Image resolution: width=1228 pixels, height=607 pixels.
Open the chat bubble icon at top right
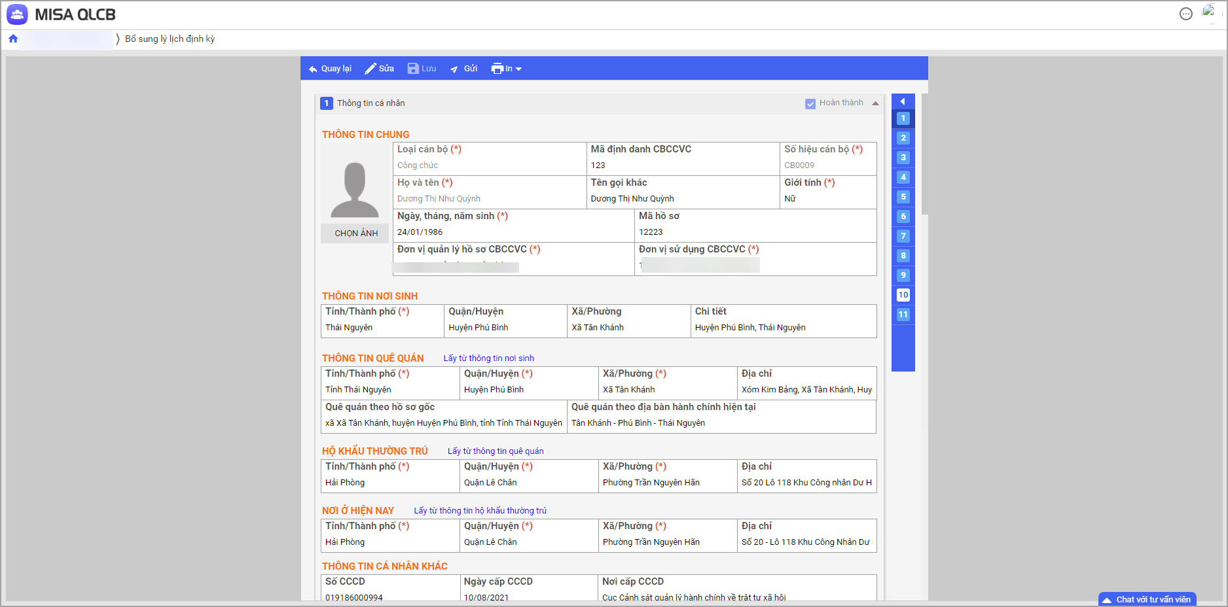point(1185,14)
